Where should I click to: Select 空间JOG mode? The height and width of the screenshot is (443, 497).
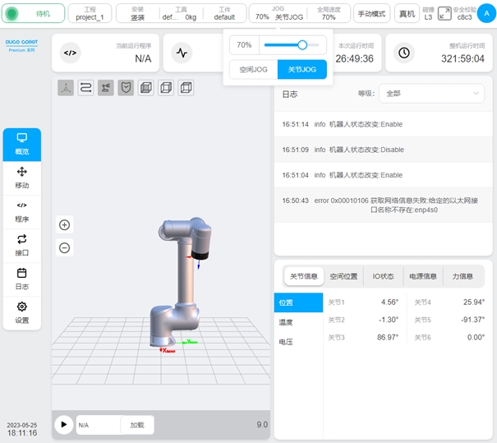pyautogui.click(x=253, y=70)
